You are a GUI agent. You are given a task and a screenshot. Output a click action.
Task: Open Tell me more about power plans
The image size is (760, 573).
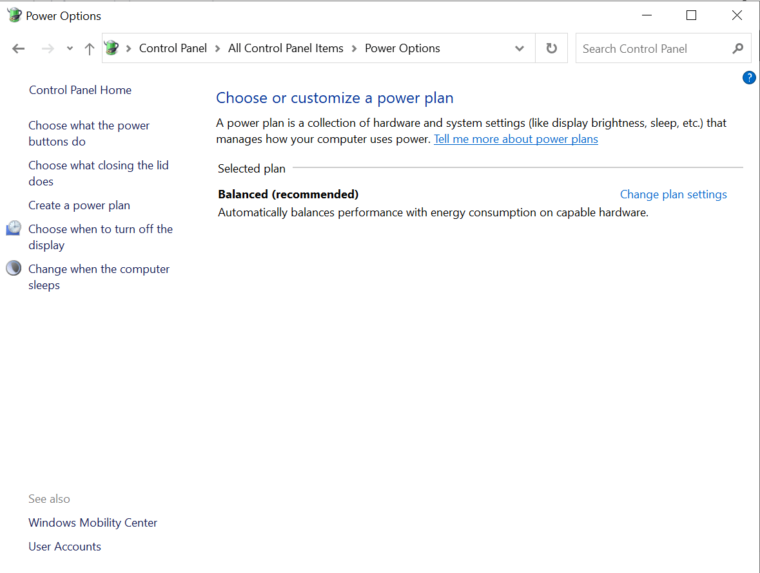tap(516, 139)
